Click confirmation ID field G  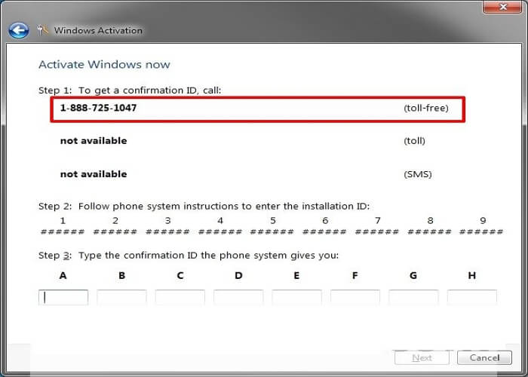(413, 298)
